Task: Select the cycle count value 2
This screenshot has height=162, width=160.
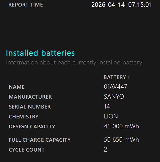Action: (x=105, y=150)
